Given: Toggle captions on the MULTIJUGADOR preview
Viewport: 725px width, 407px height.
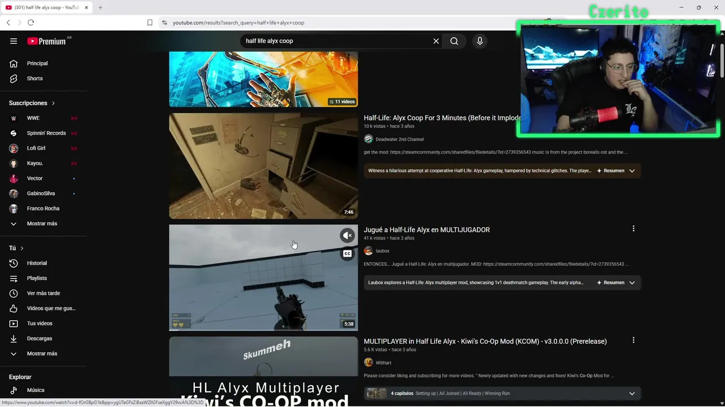Looking at the screenshot, I should (x=347, y=254).
